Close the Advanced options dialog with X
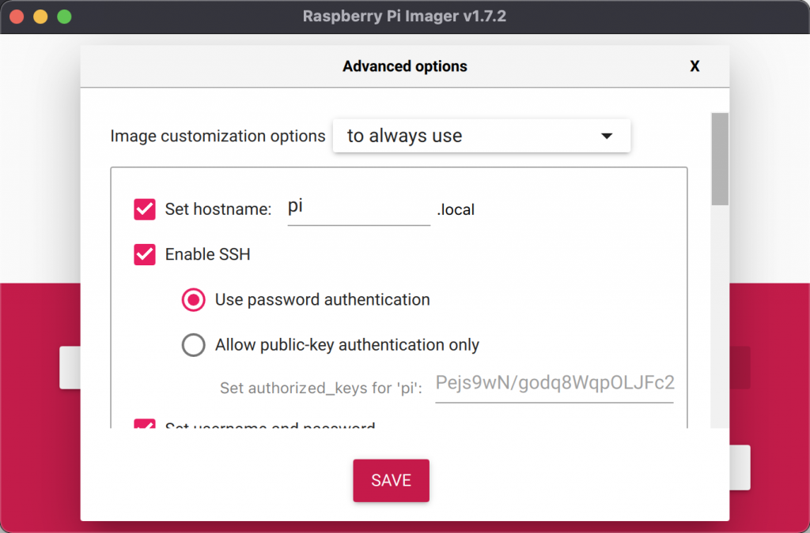Screen dimensions: 810x533 coord(695,66)
